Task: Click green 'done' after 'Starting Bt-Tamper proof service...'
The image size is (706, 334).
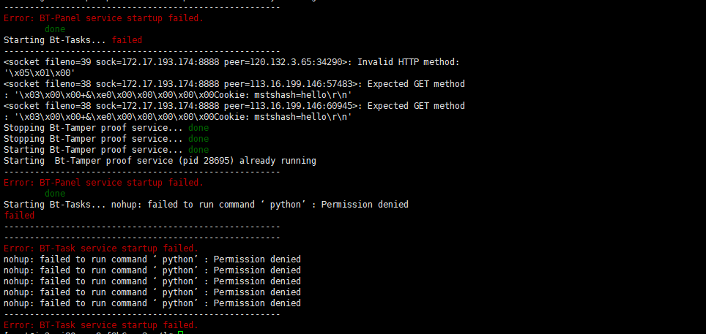Action: [198, 150]
